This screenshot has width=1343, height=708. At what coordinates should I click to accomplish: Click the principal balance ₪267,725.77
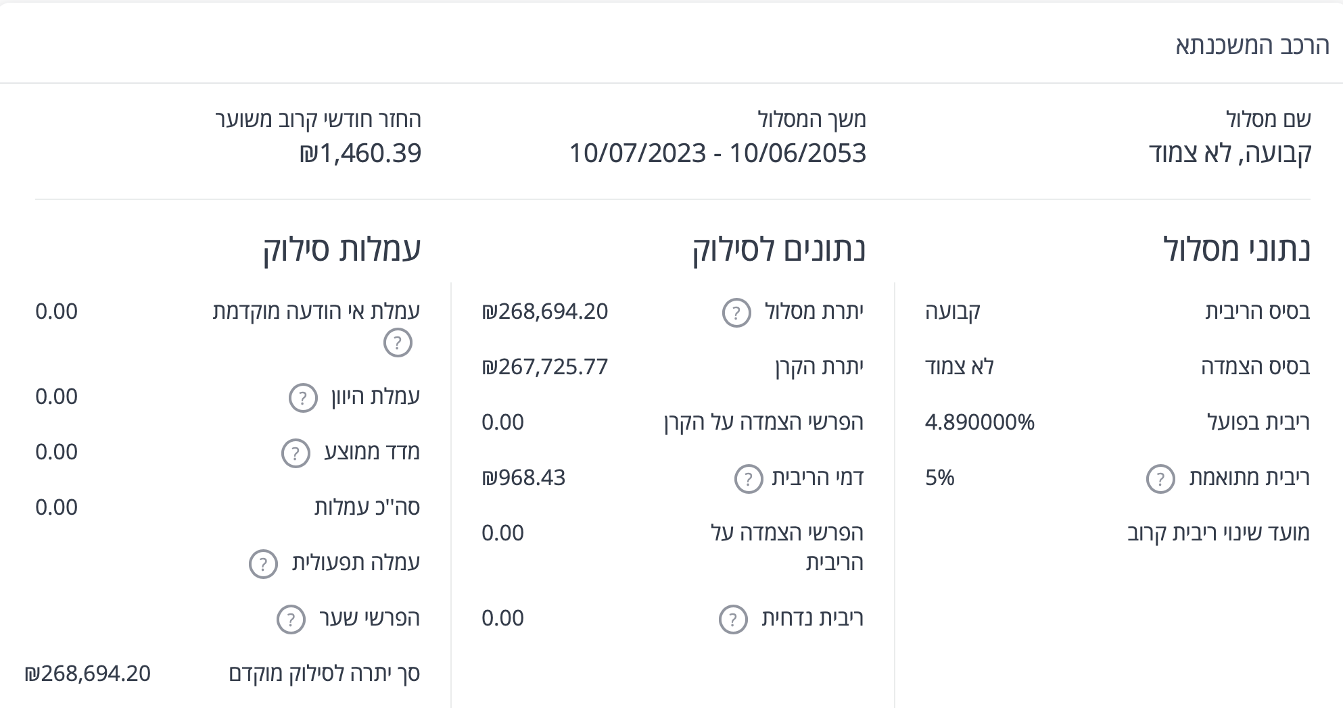click(x=545, y=367)
